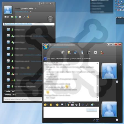This screenshot has height=124, width=124.
Task: Click contact's display picture in chat window
Action: [x=109, y=71]
